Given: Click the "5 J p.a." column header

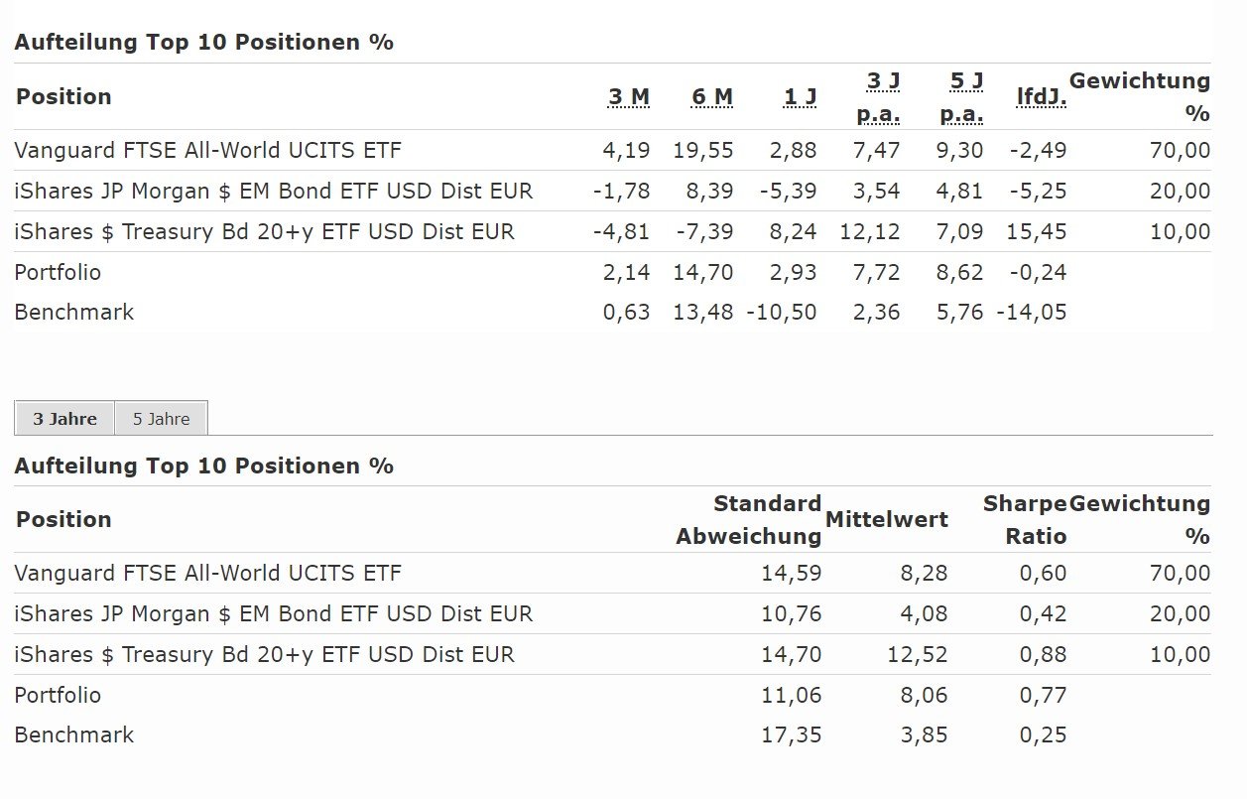Looking at the screenshot, I should coord(962,96).
